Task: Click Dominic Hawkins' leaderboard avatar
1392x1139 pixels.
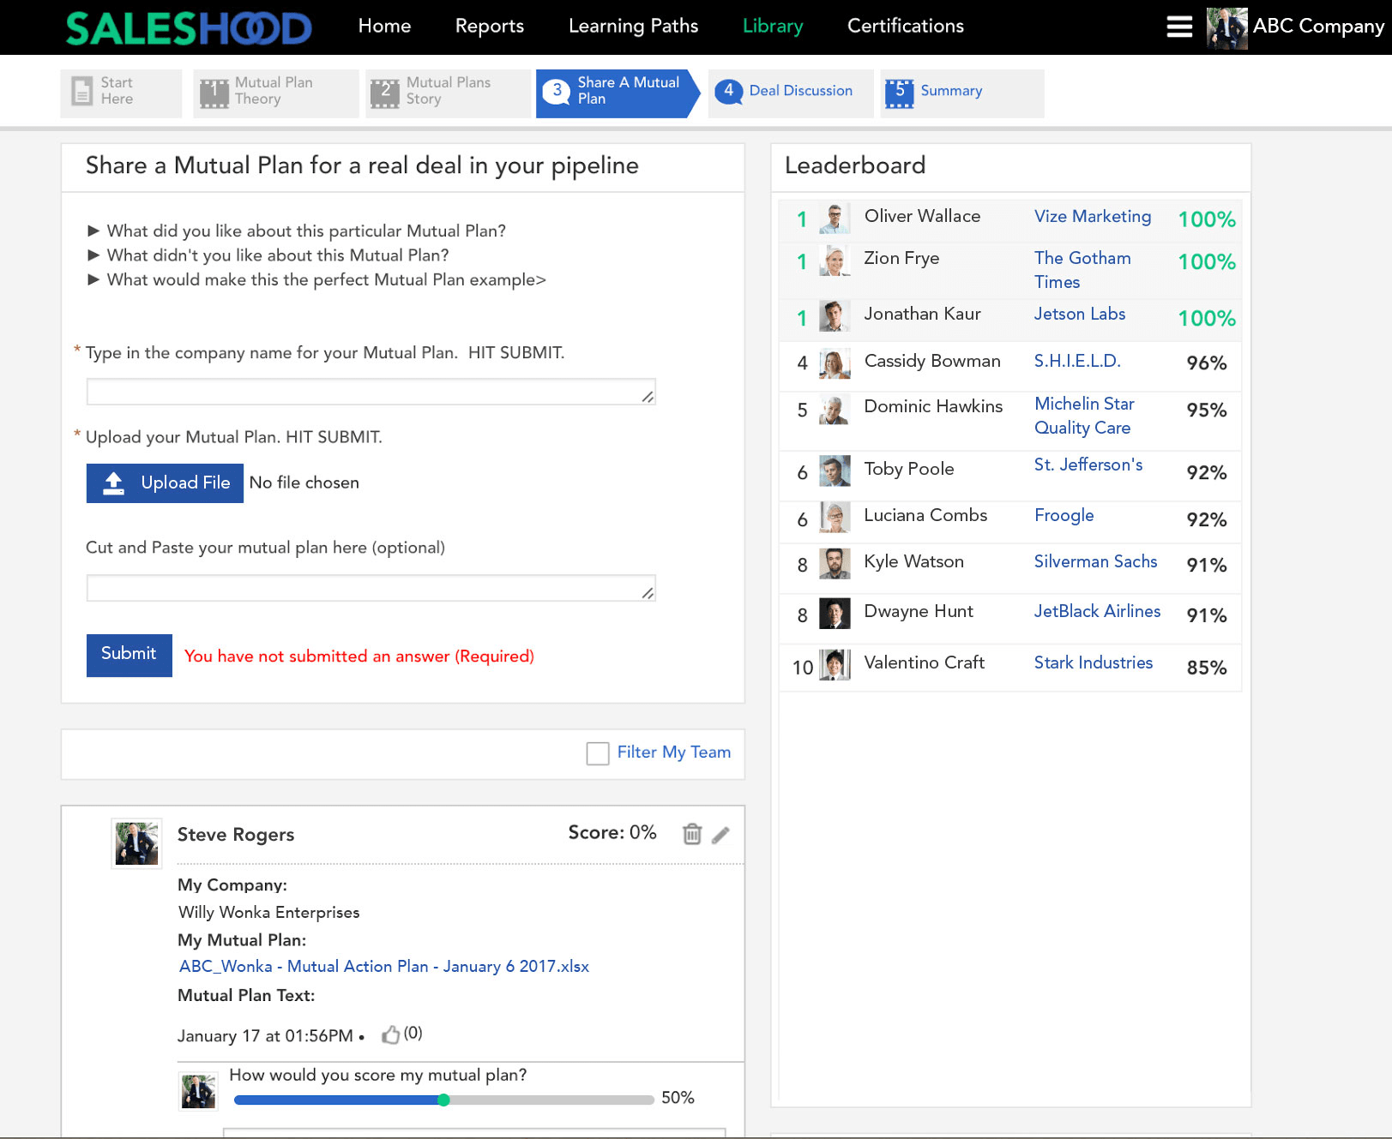Action: point(835,410)
